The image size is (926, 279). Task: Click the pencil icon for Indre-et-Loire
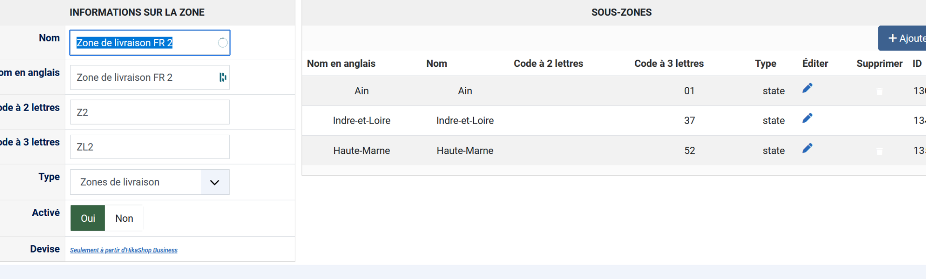click(x=807, y=118)
